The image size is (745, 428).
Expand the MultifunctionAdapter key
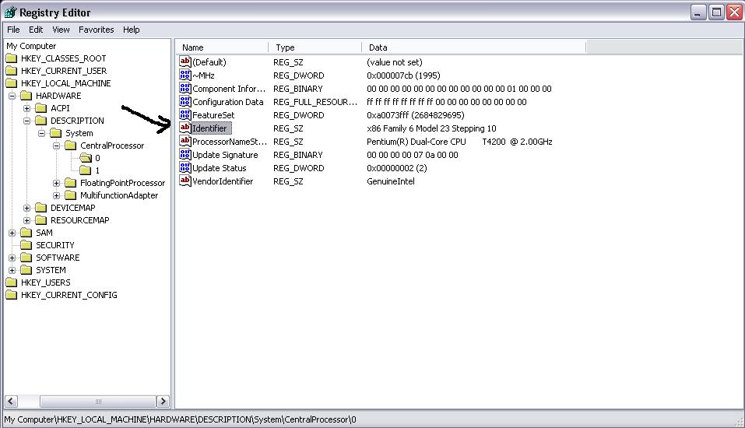[57, 195]
